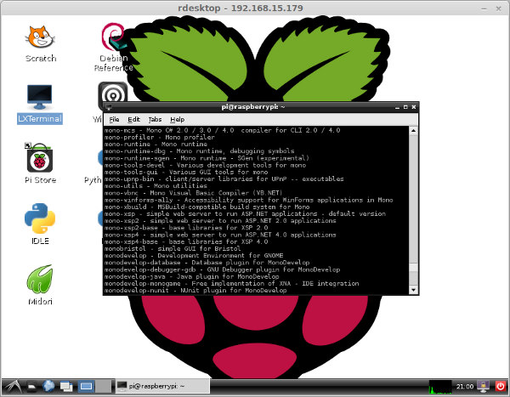Click the 'mono-profiler - Mono profiler' line

pos(160,138)
